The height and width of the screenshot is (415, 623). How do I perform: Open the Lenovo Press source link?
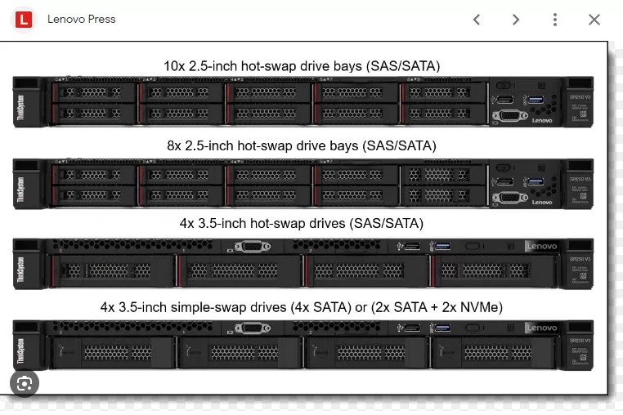tap(81, 19)
